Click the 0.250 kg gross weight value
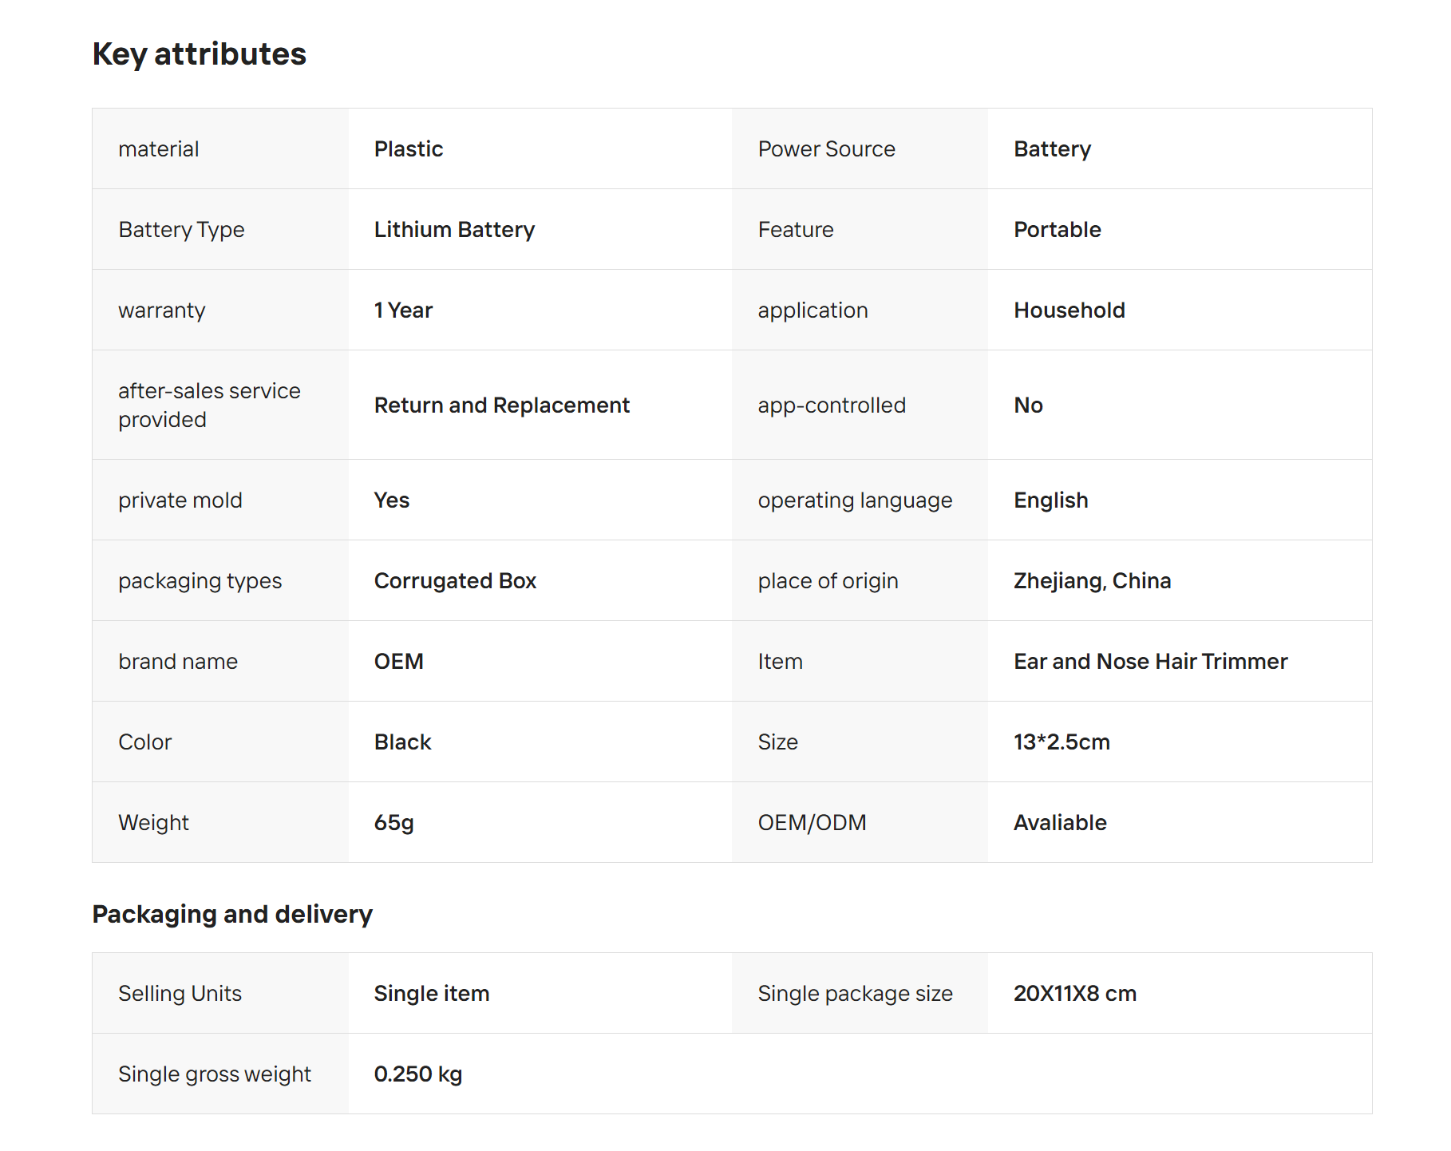This screenshot has width=1451, height=1151. (417, 1074)
